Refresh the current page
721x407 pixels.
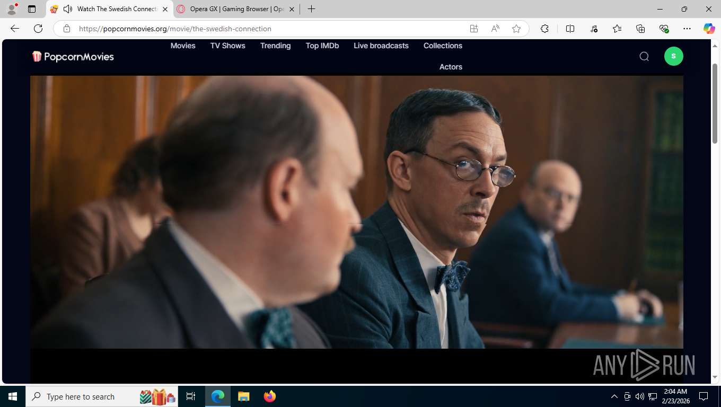click(38, 29)
